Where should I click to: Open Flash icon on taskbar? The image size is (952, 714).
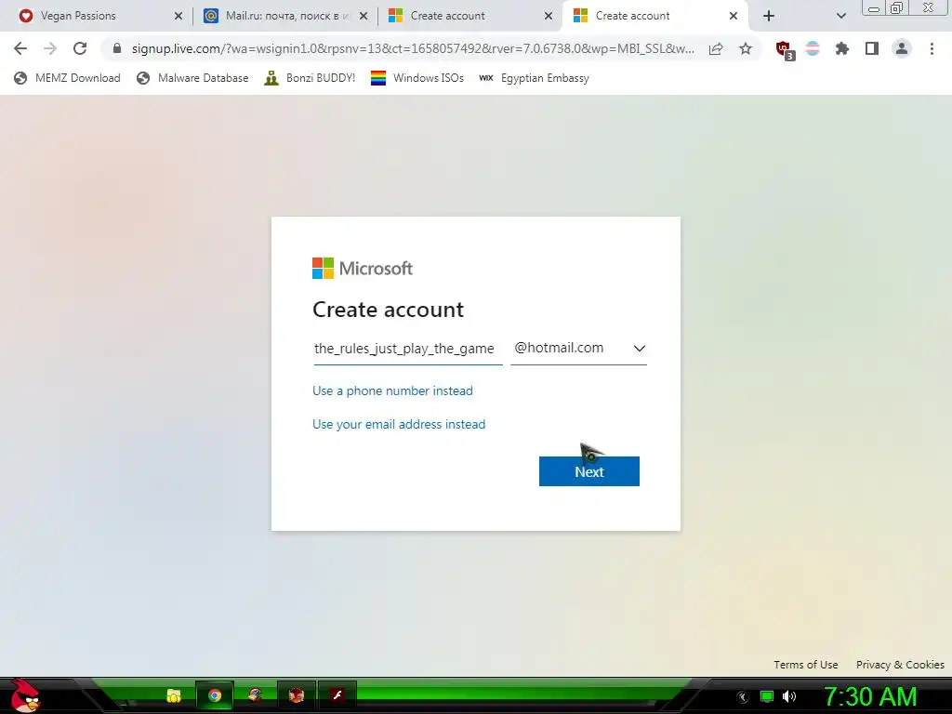pyautogui.click(x=337, y=695)
